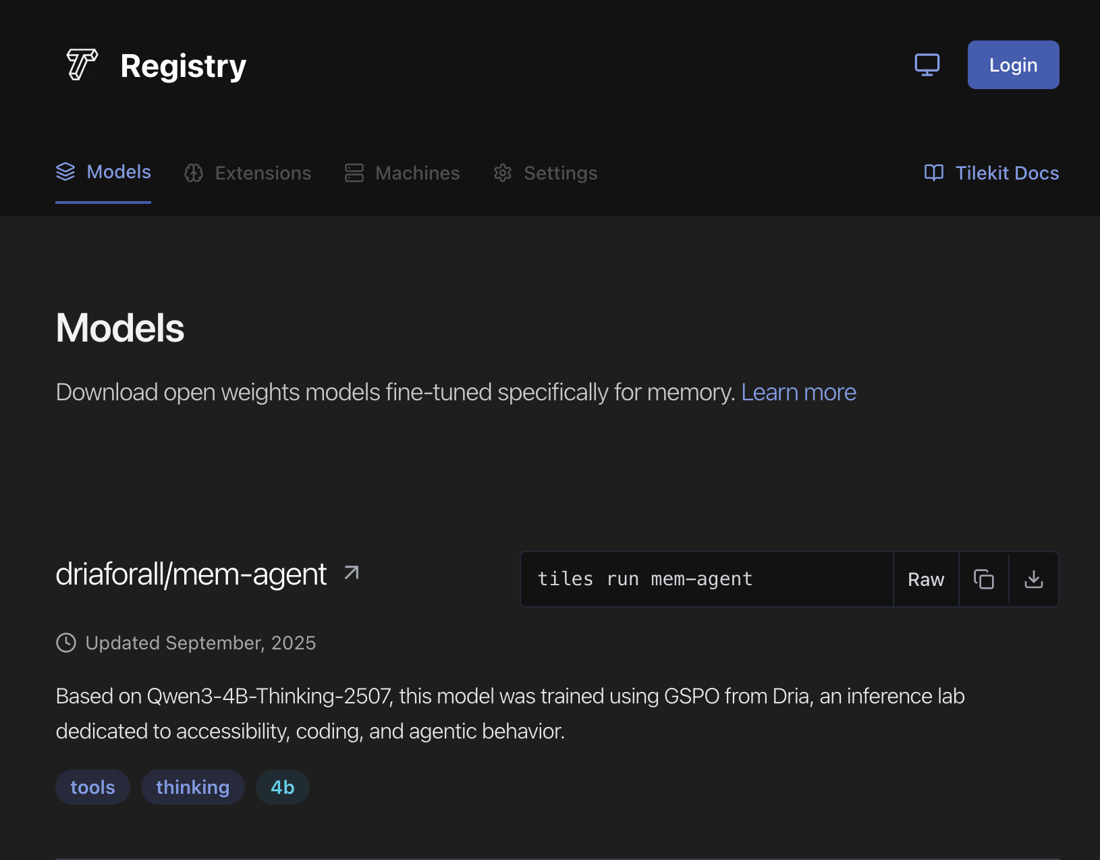Open the Learn more link
The height and width of the screenshot is (860, 1100).
pos(798,392)
